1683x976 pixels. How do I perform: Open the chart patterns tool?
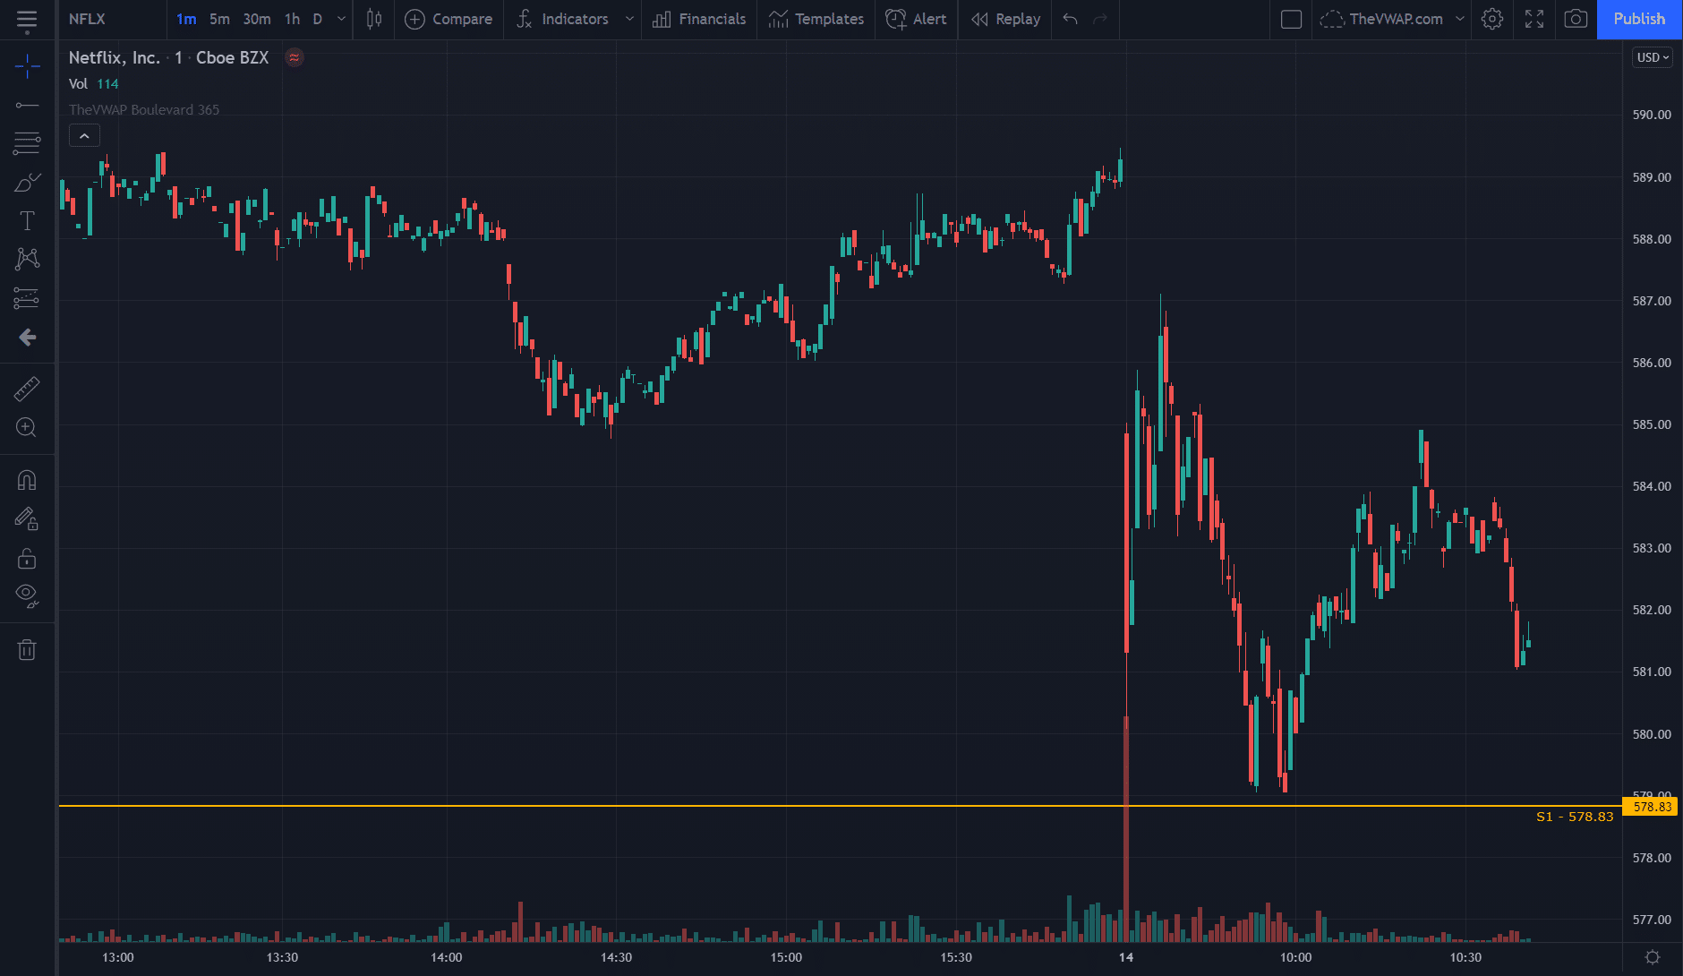(x=27, y=260)
